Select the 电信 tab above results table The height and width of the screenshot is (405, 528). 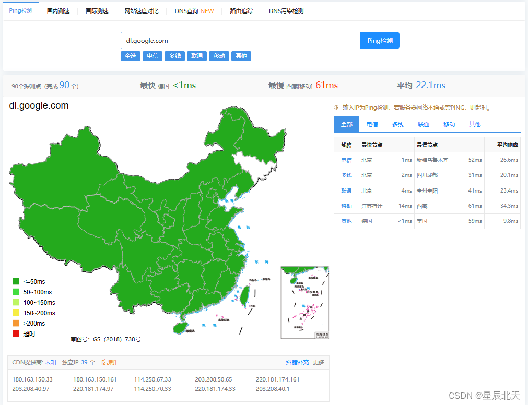coord(372,124)
